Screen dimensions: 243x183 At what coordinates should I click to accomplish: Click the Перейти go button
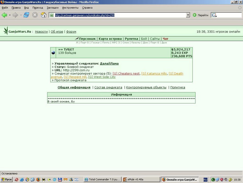click(200, 15)
